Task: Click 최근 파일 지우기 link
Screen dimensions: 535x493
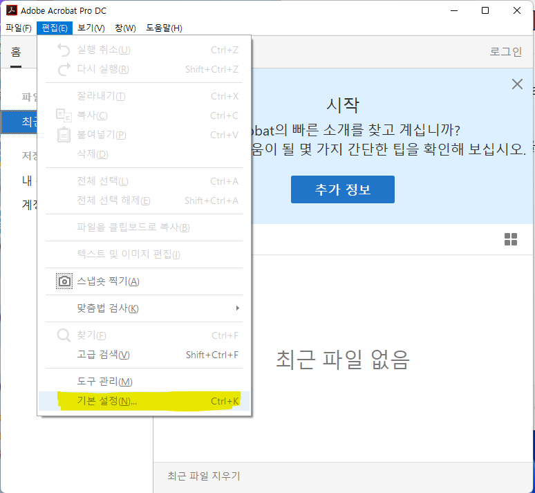Action: click(204, 476)
